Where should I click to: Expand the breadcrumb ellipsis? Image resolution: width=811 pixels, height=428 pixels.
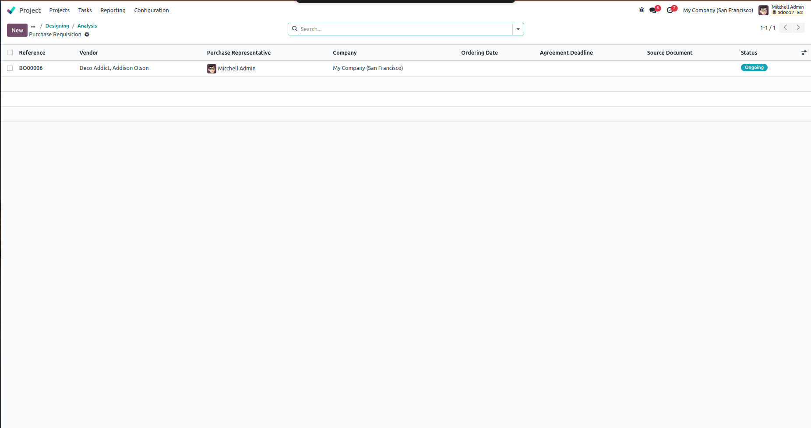click(33, 26)
